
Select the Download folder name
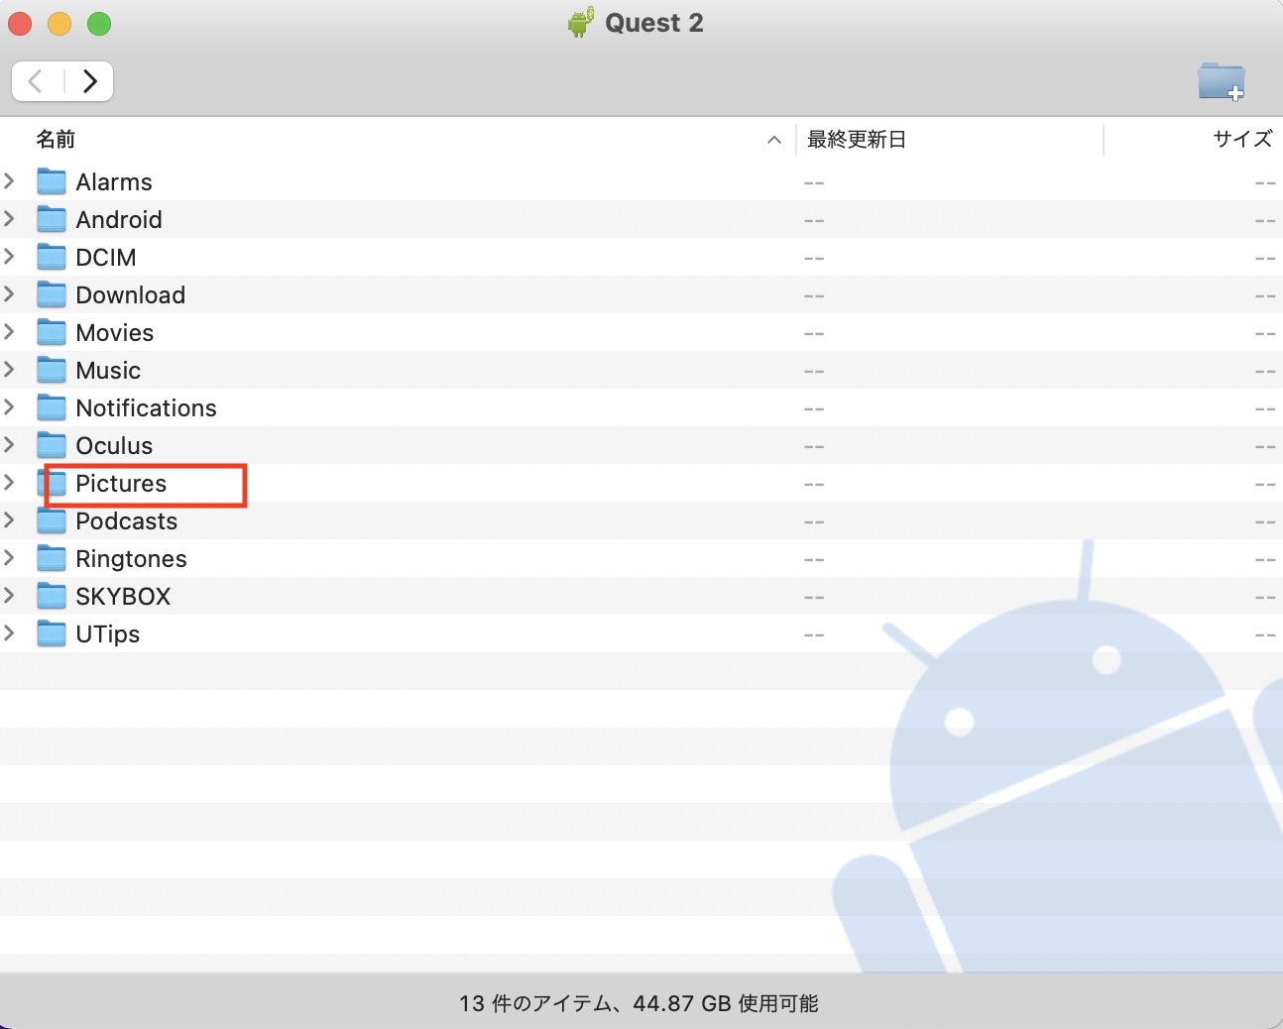tap(131, 295)
